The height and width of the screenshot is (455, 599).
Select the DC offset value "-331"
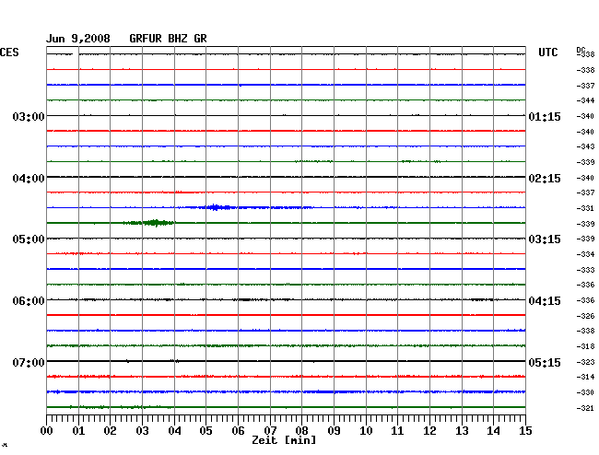[x=585, y=208]
